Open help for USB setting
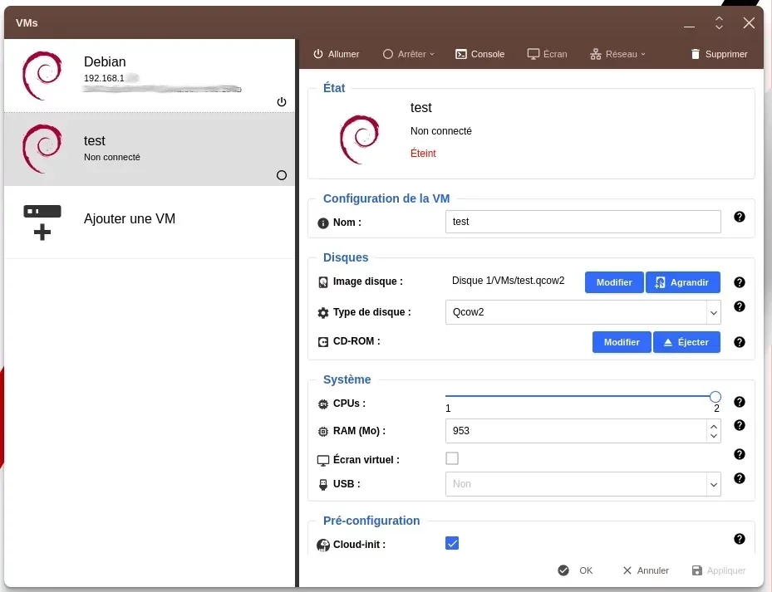The image size is (772, 592). 739,478
